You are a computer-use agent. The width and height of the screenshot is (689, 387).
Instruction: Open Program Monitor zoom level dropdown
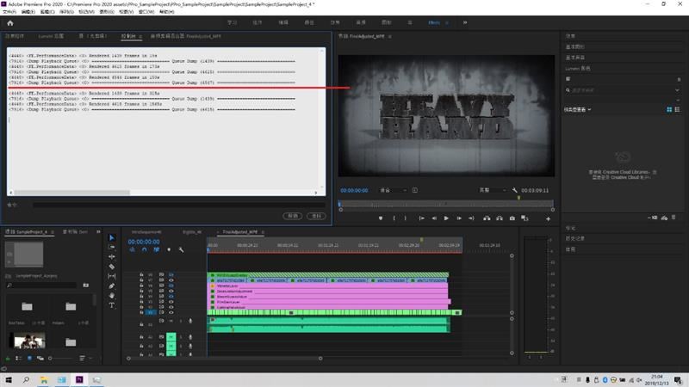[x=394, y=190]
